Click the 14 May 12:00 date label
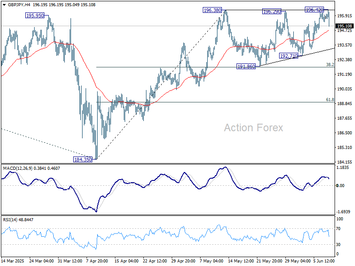This screenshot has width=355, height=266. 241,261
